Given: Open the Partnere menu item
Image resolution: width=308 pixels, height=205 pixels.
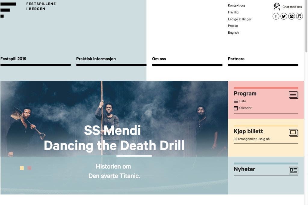Looking at the screenshot, I should pos(236,59).
